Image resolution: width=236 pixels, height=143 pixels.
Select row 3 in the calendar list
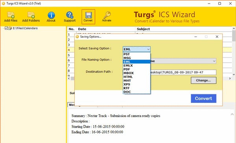click(71, 45)
